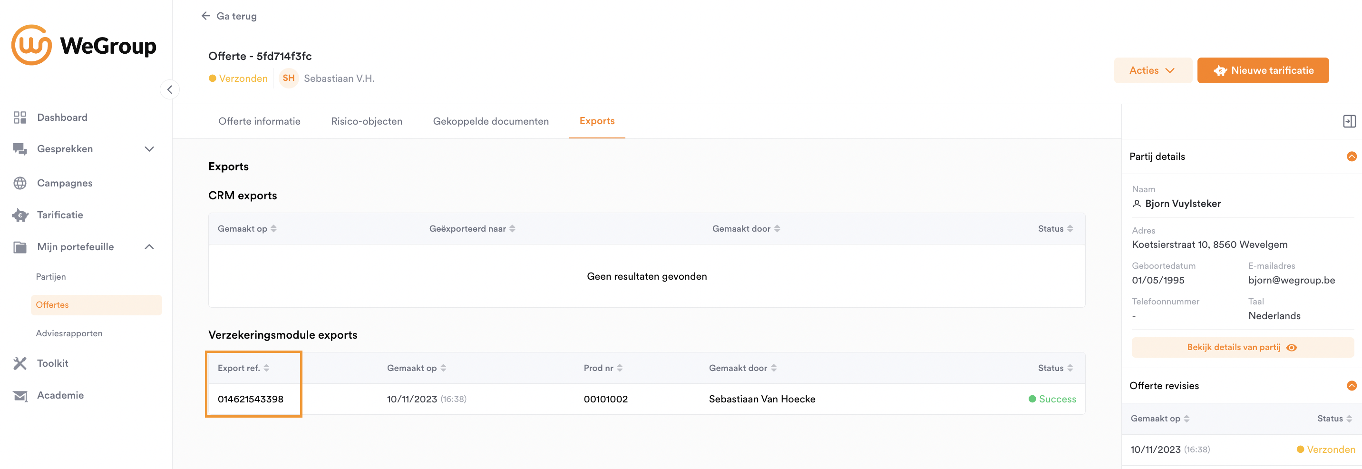Click the Ga terug back arrow

click(x=205, y=16)
